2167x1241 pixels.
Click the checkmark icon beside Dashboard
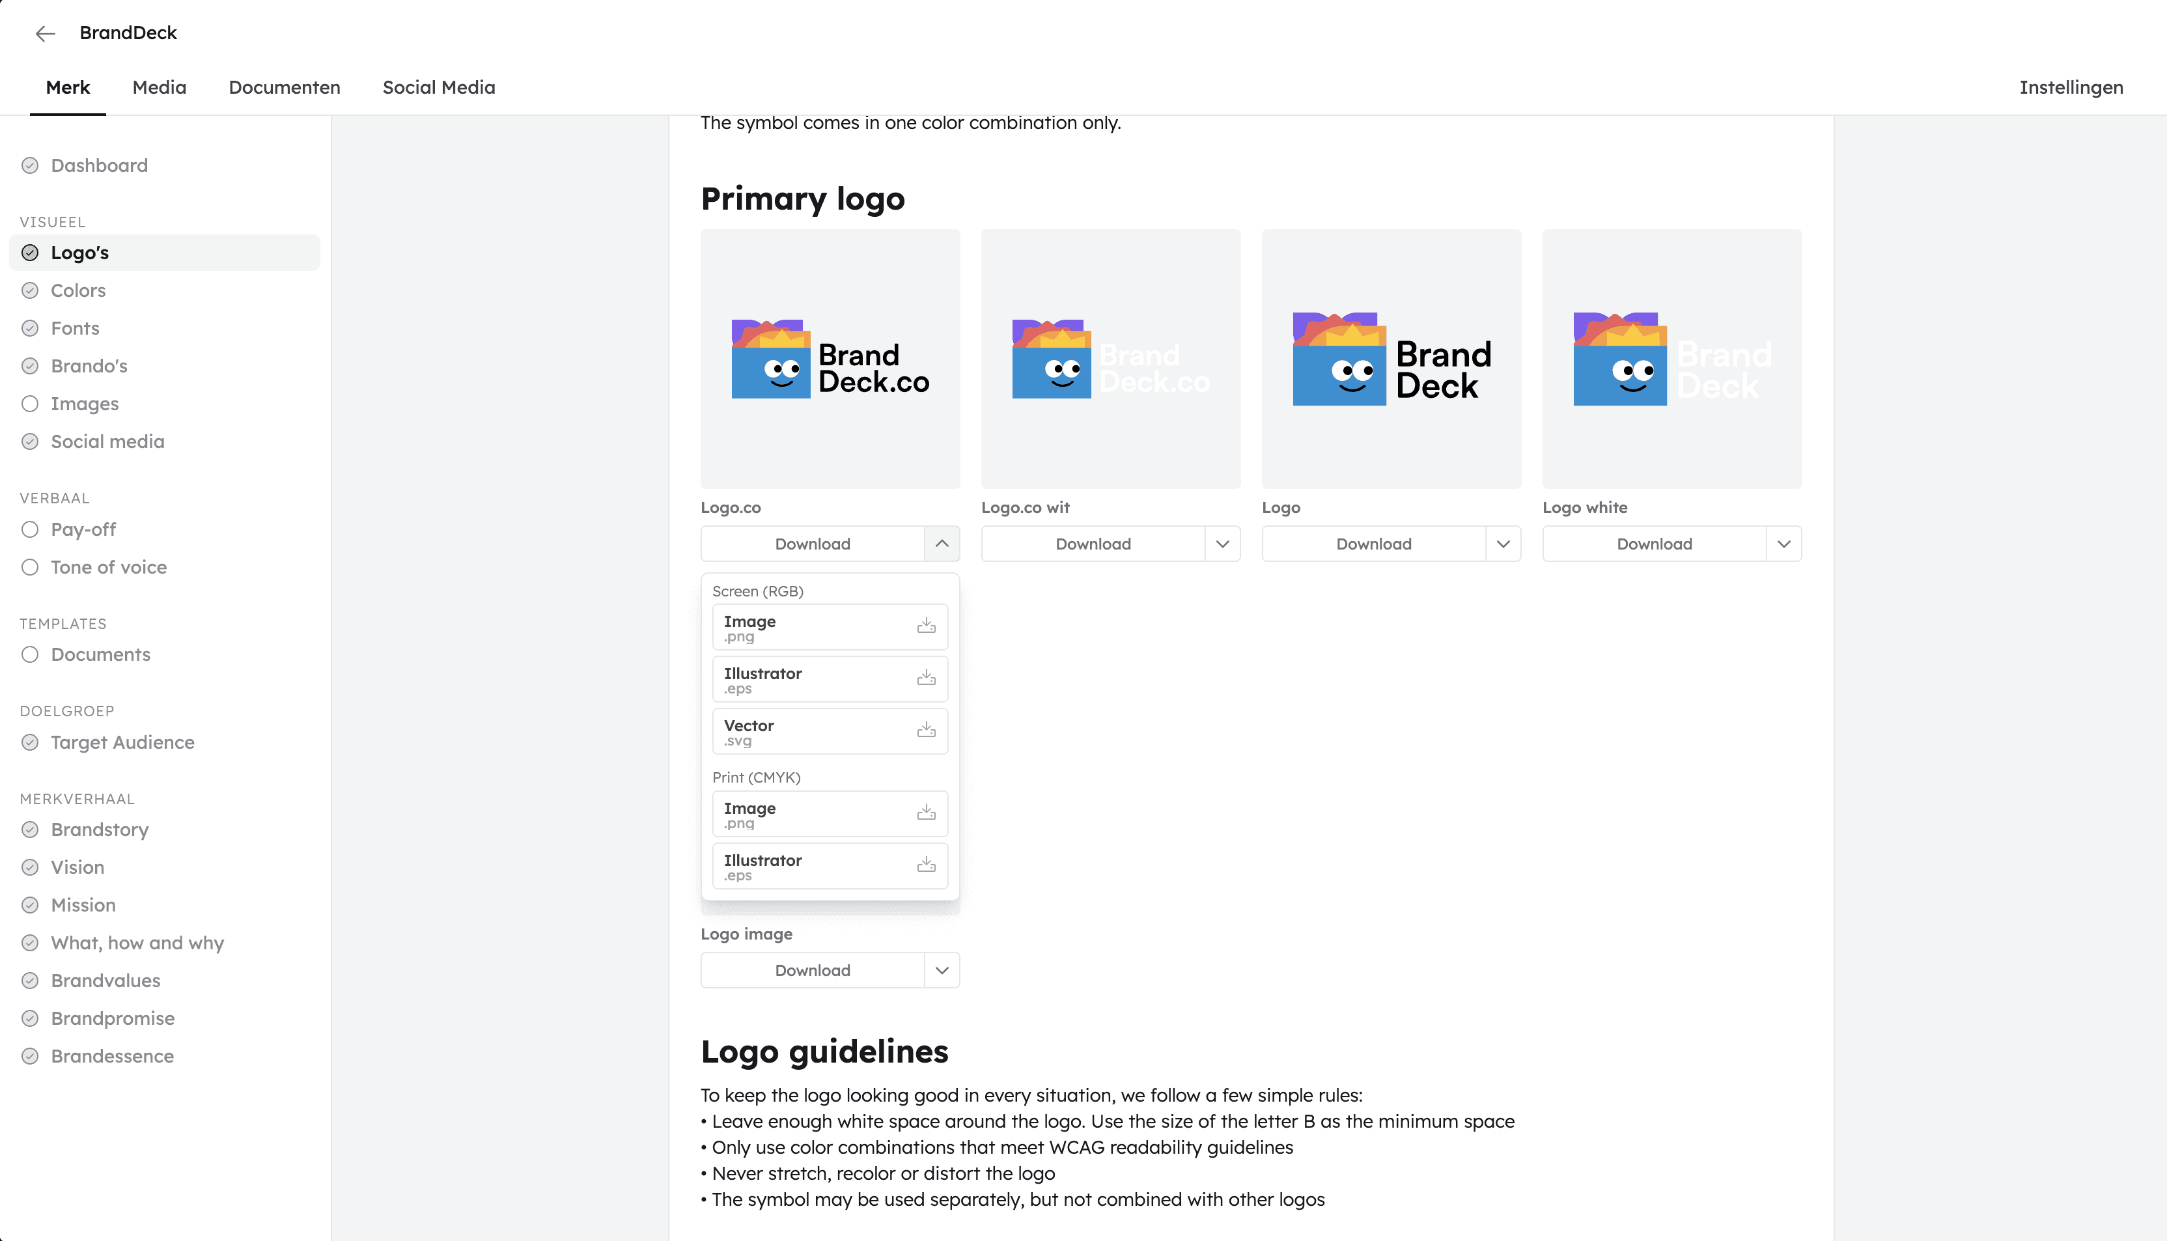[30, 165]
